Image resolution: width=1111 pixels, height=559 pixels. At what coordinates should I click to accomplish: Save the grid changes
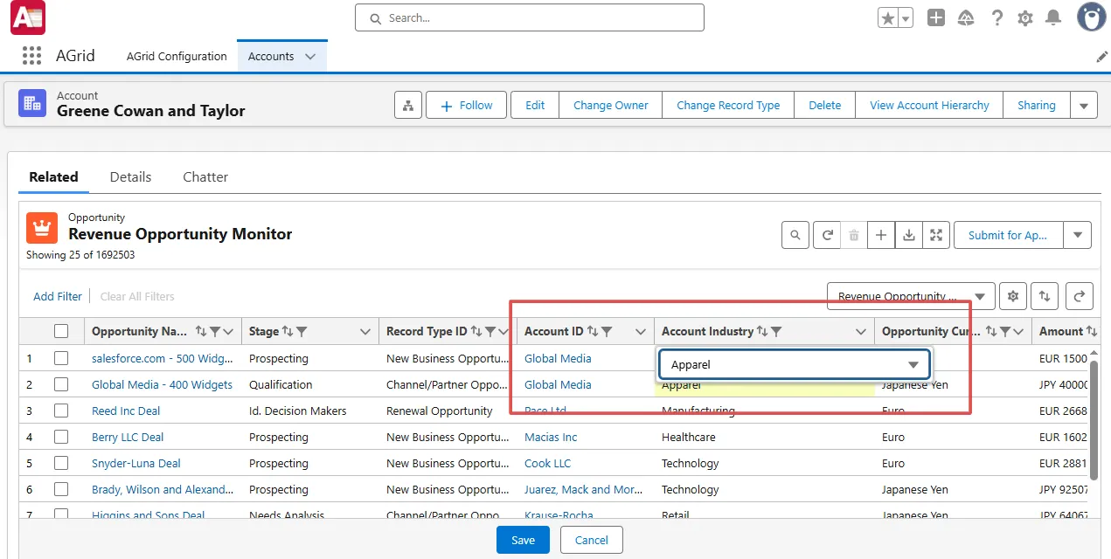point(523,540)
